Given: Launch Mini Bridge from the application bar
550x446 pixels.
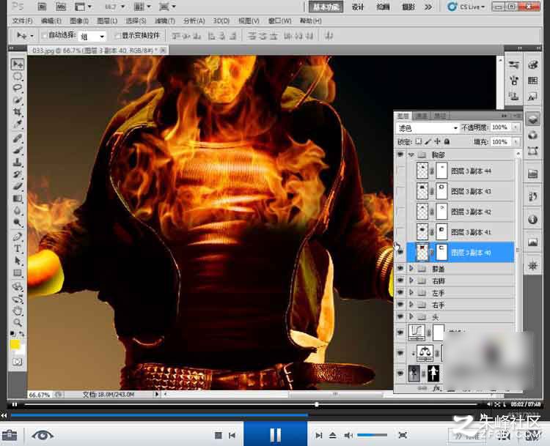Looking at the screenshot, I should point(61,7).
